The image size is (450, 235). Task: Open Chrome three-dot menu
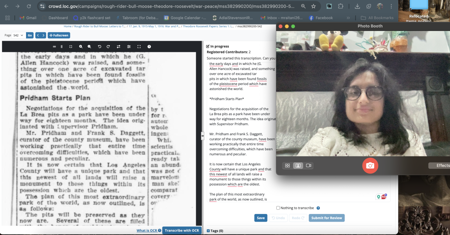pos(391,6)
